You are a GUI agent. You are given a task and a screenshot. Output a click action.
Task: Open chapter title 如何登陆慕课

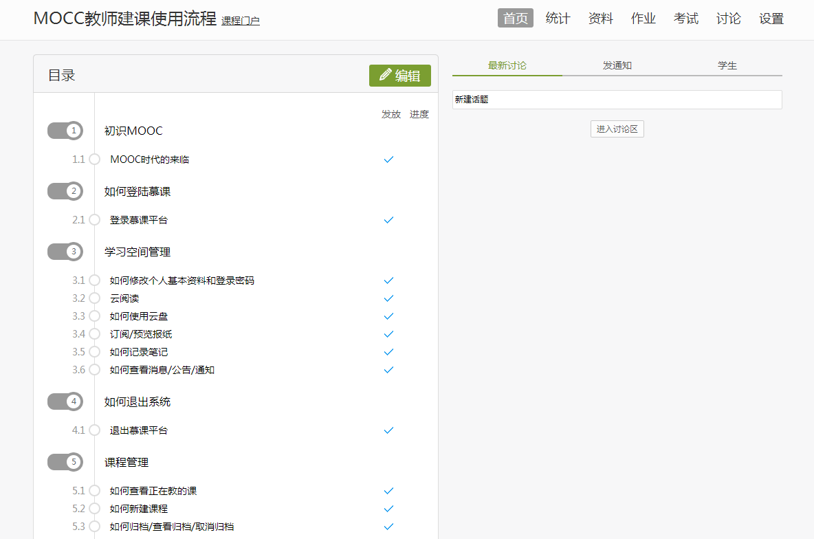pyautogui.click(x=137, y=192)
